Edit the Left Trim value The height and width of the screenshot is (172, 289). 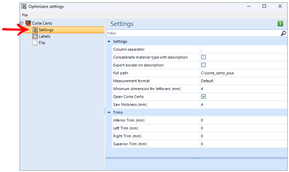[244, 128]
